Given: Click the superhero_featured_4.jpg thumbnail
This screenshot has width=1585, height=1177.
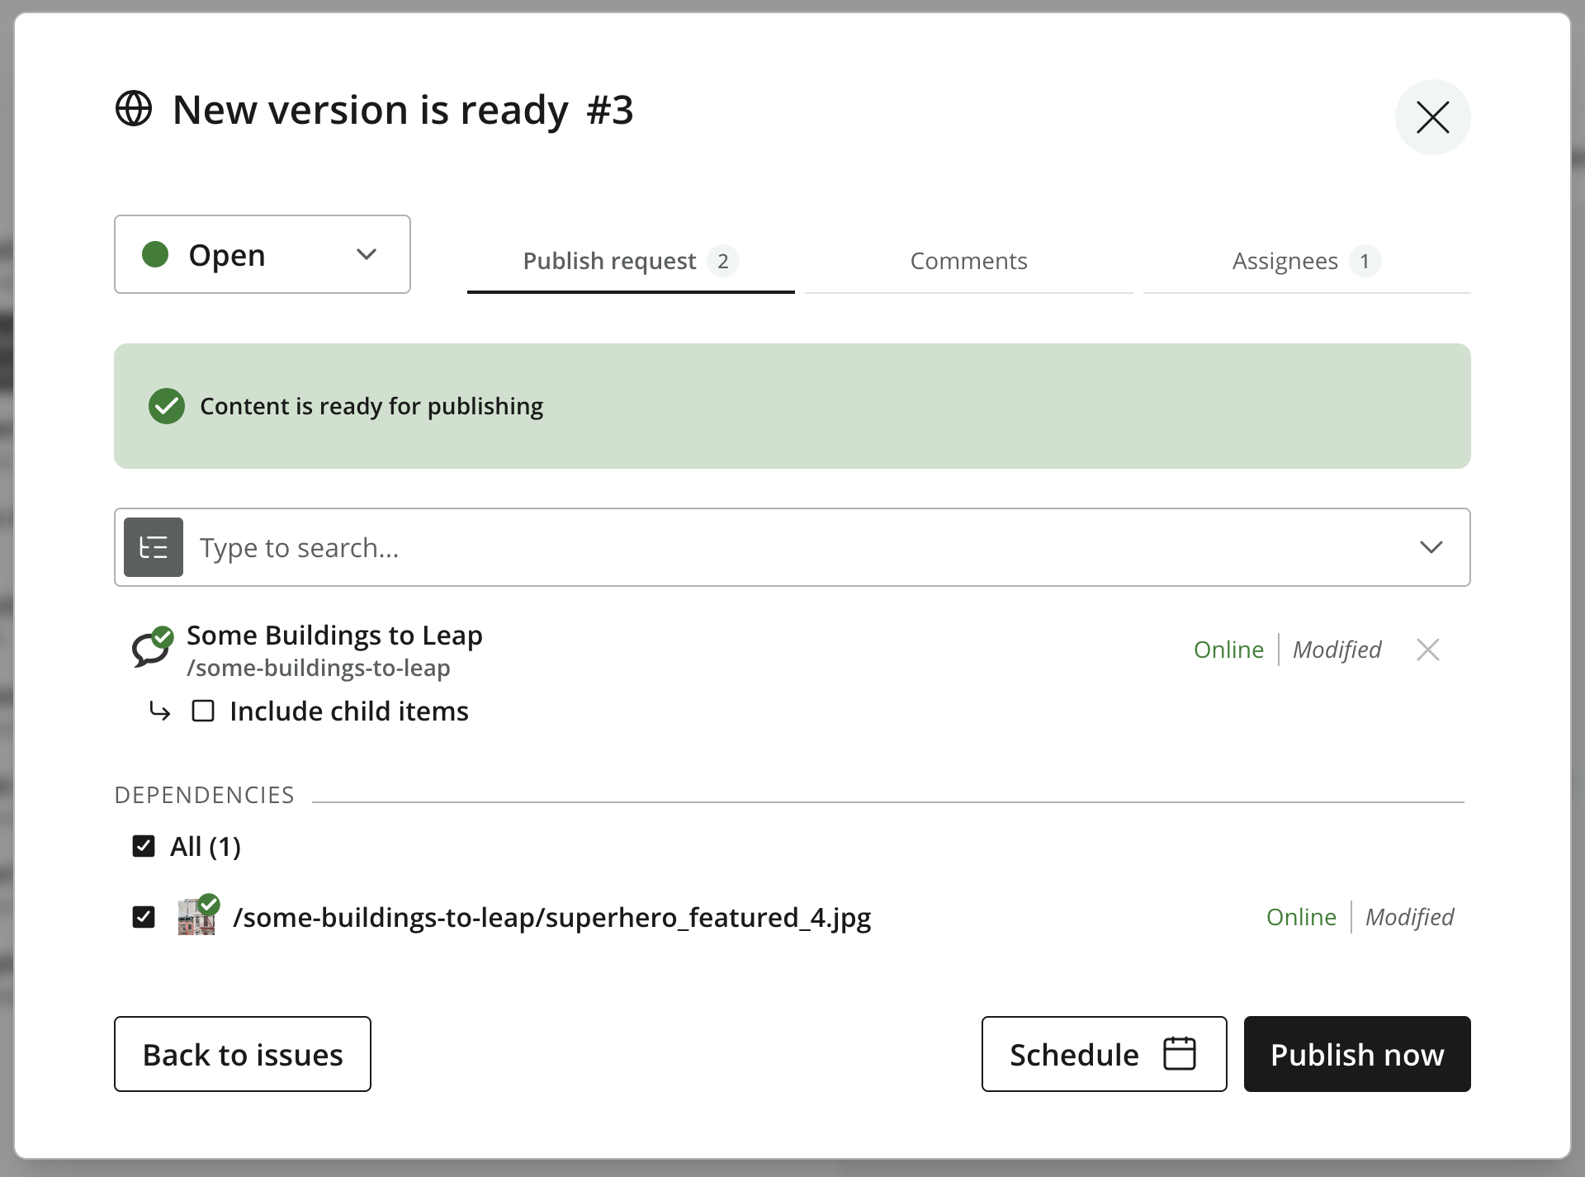Looking at the screenshot, I should click(x=198, y=915).
